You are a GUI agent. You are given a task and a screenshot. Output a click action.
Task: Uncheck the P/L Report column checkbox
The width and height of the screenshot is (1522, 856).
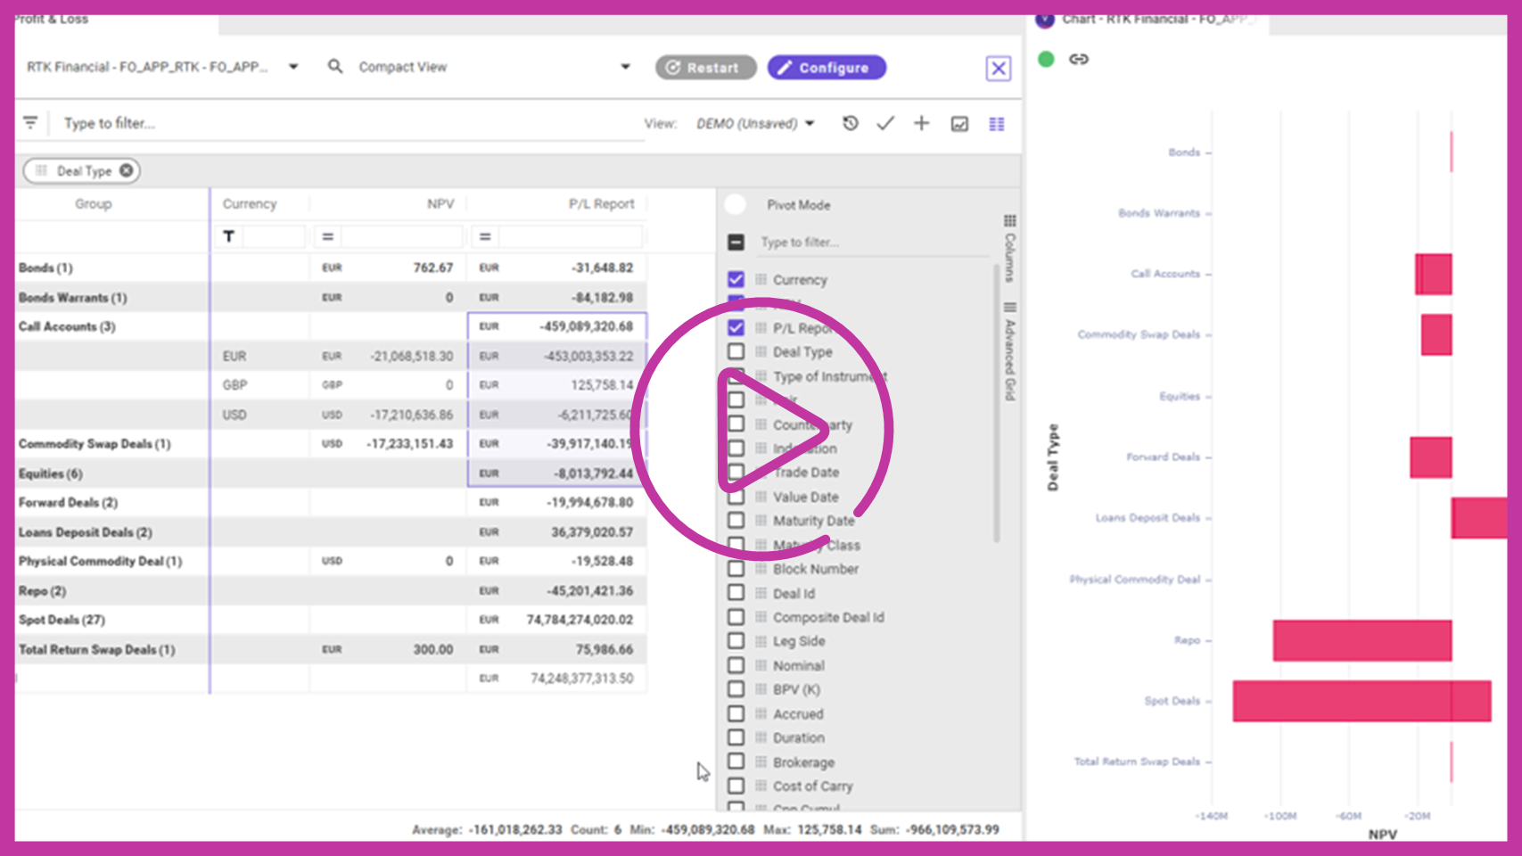point(736,328)
